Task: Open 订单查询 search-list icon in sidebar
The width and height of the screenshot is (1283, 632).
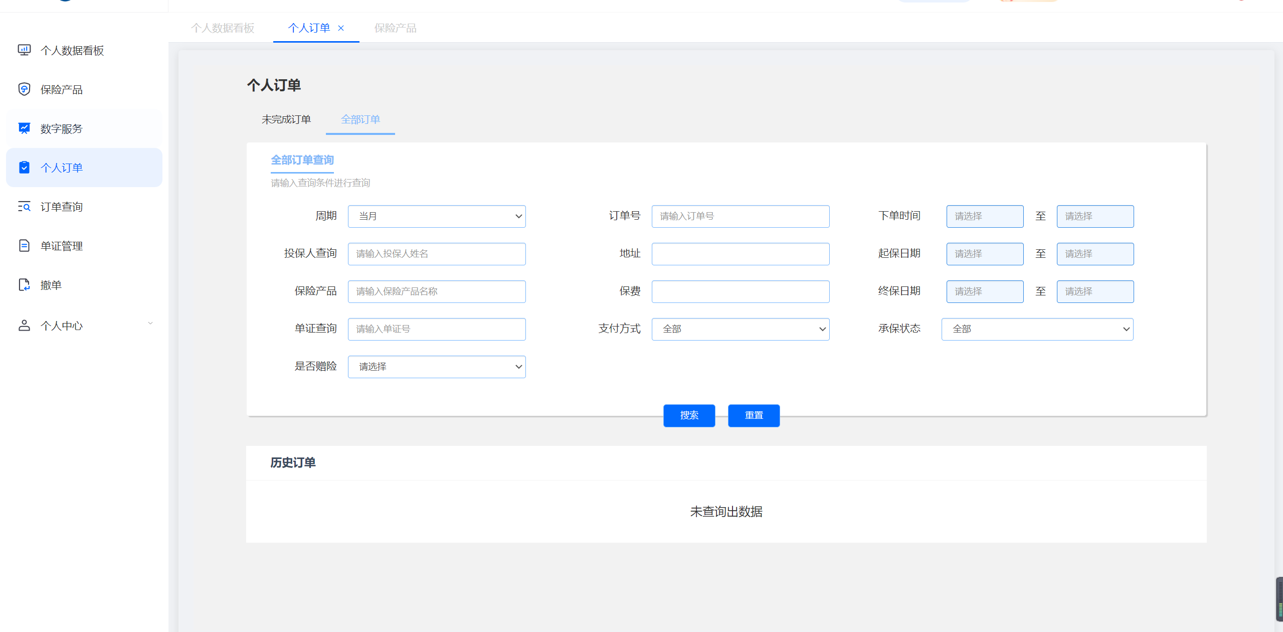Action: tap(24, 207)
